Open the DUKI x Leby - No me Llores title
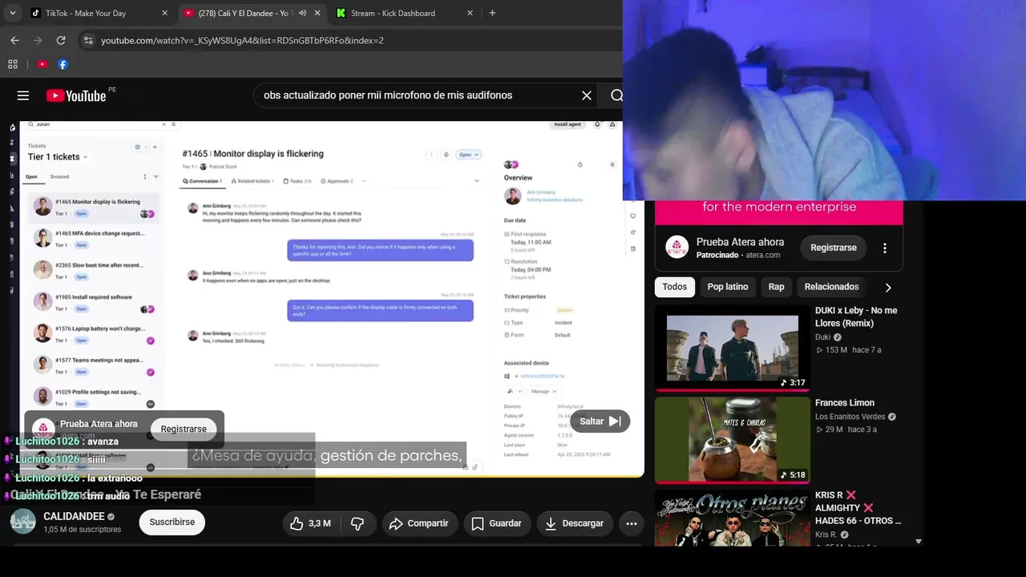The image size is (1026, 577). point(856,317)
